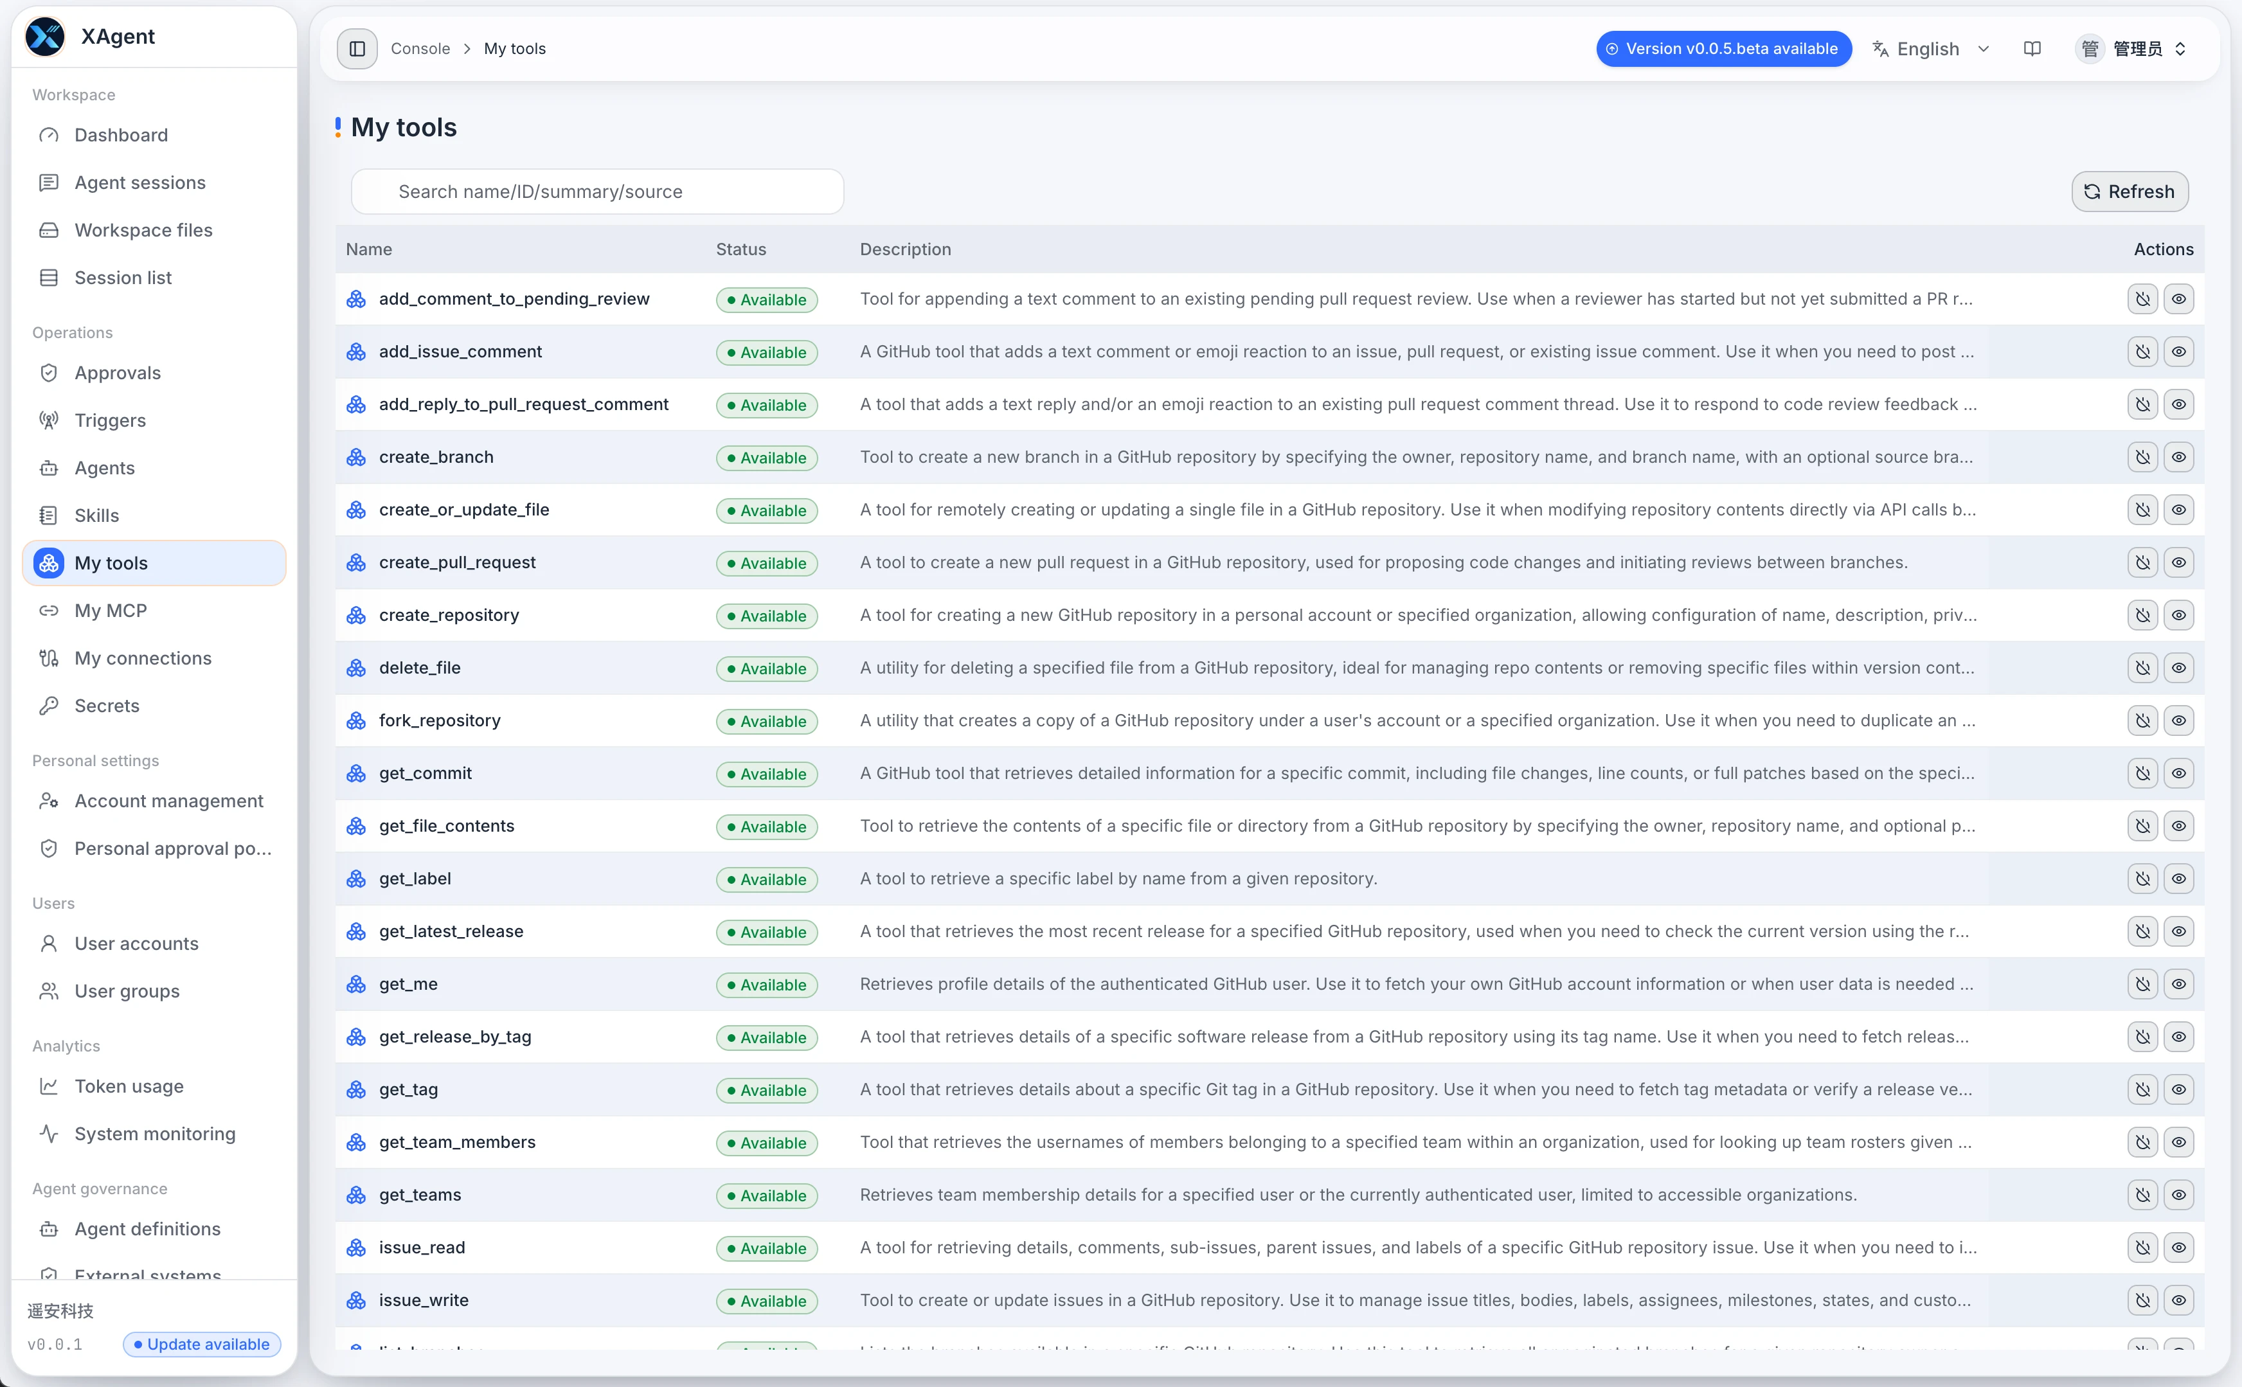Screen dimensions: 2242x1387
Task: Open Personal approval policy item
Action: [x=154, y=848]
